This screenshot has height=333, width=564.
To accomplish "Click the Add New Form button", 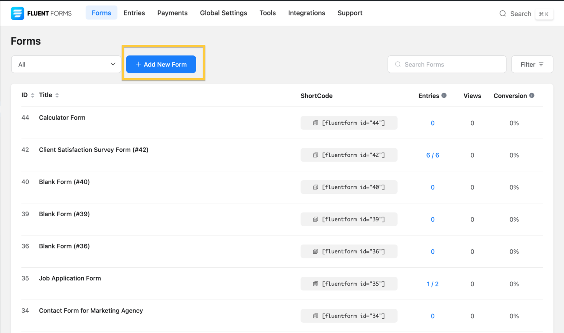I will 161,64.
